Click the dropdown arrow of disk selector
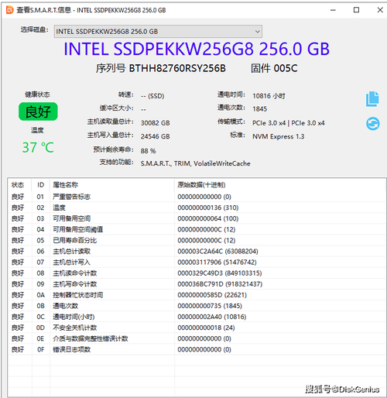 click(x=257, y=32)
